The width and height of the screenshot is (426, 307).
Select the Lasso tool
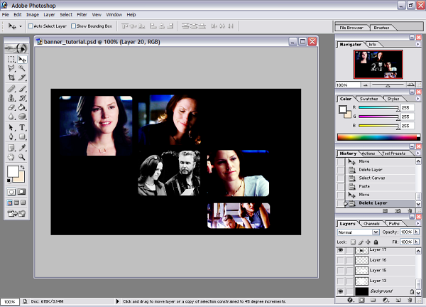(11, 68)
